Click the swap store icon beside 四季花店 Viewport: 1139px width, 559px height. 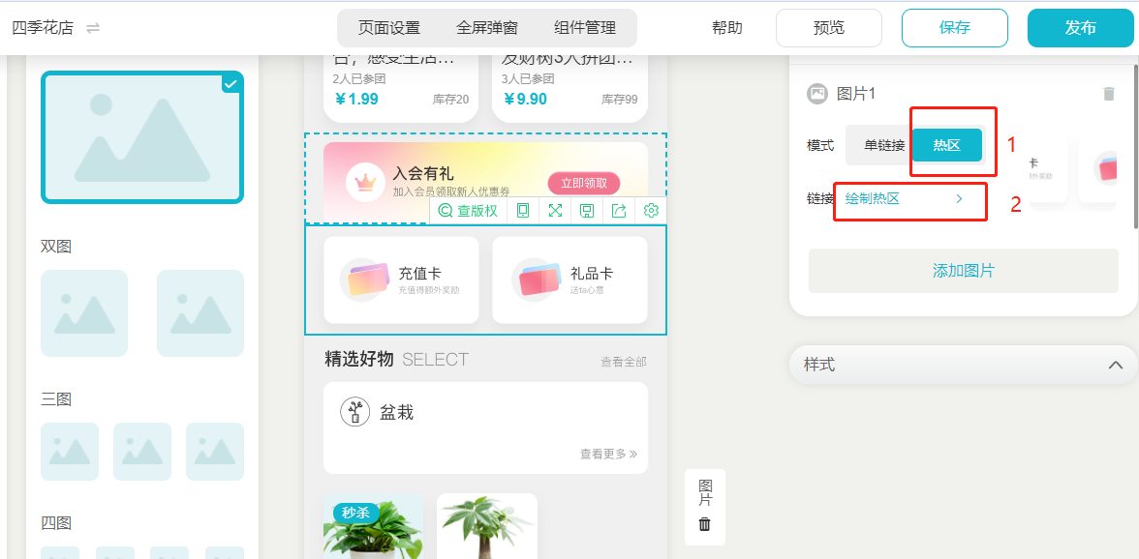(x=93, y=28)
